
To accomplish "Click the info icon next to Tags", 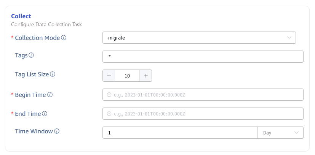I will click(x=31, y=55).
